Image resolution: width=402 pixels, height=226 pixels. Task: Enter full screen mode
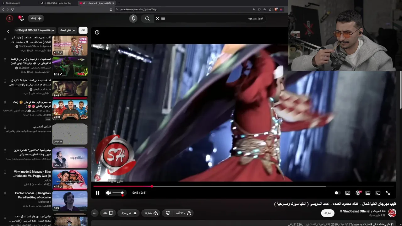(x=388, y=193)
